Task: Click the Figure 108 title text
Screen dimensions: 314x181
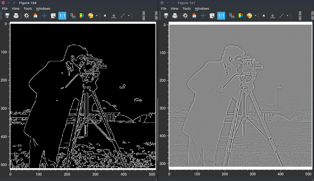Action: 28,3
